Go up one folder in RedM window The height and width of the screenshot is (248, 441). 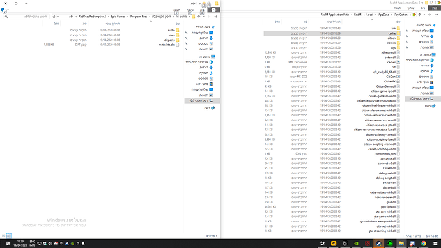point(420,15)
